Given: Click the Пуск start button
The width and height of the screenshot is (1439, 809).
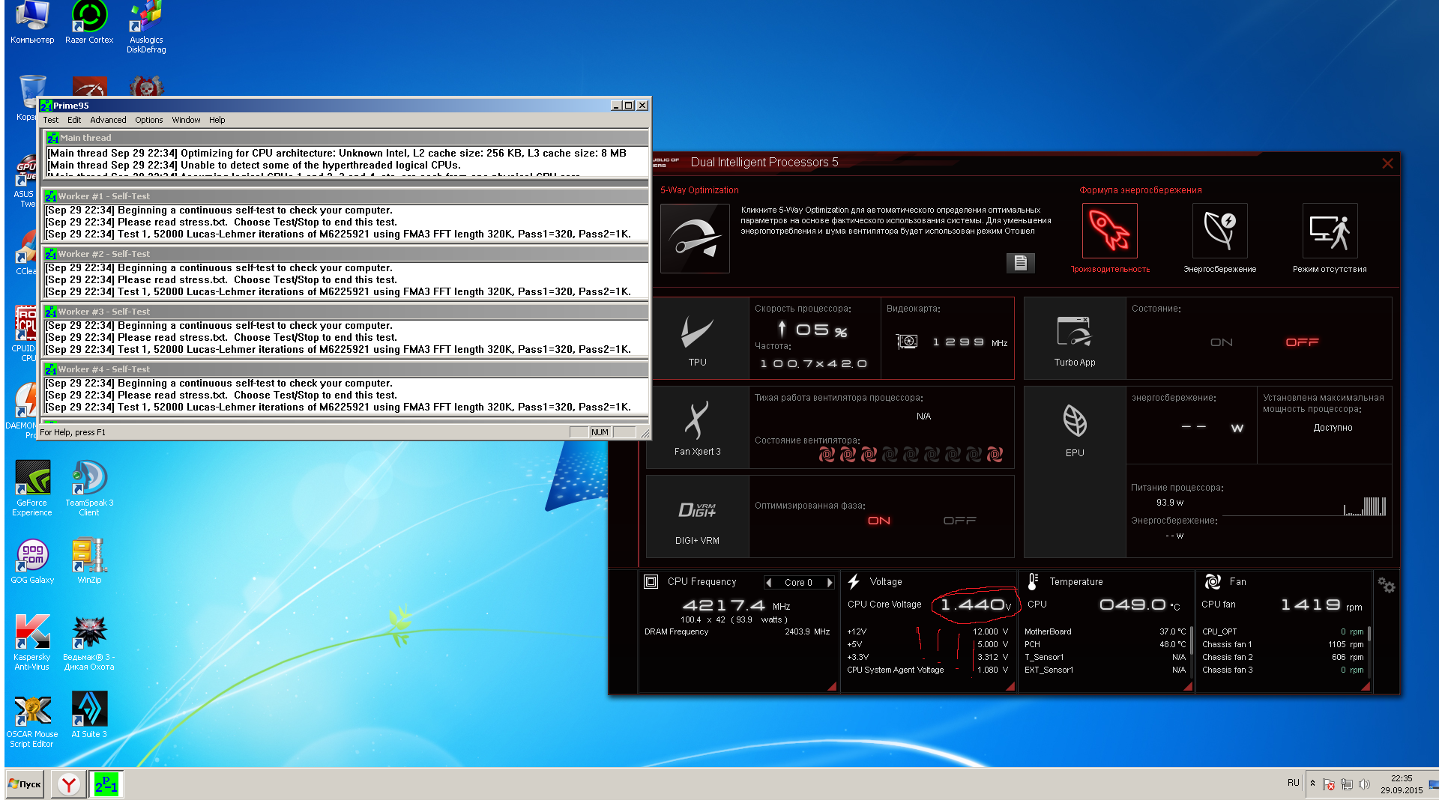Looking at the screenshot, I should click(x=25, y=784).
